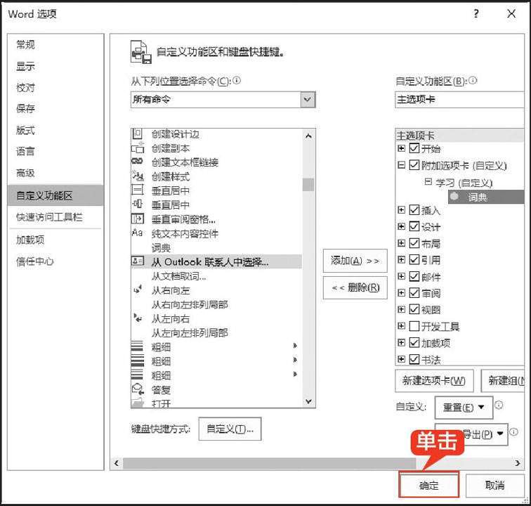
Task: Open the 主选项卡 combo box
Action: tap(459, 100)
